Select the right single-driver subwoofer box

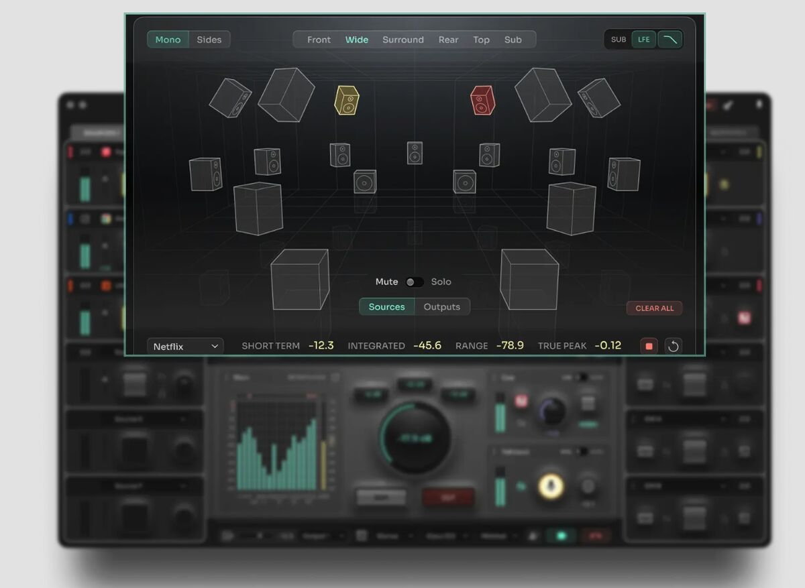click(x=464, y=181)
